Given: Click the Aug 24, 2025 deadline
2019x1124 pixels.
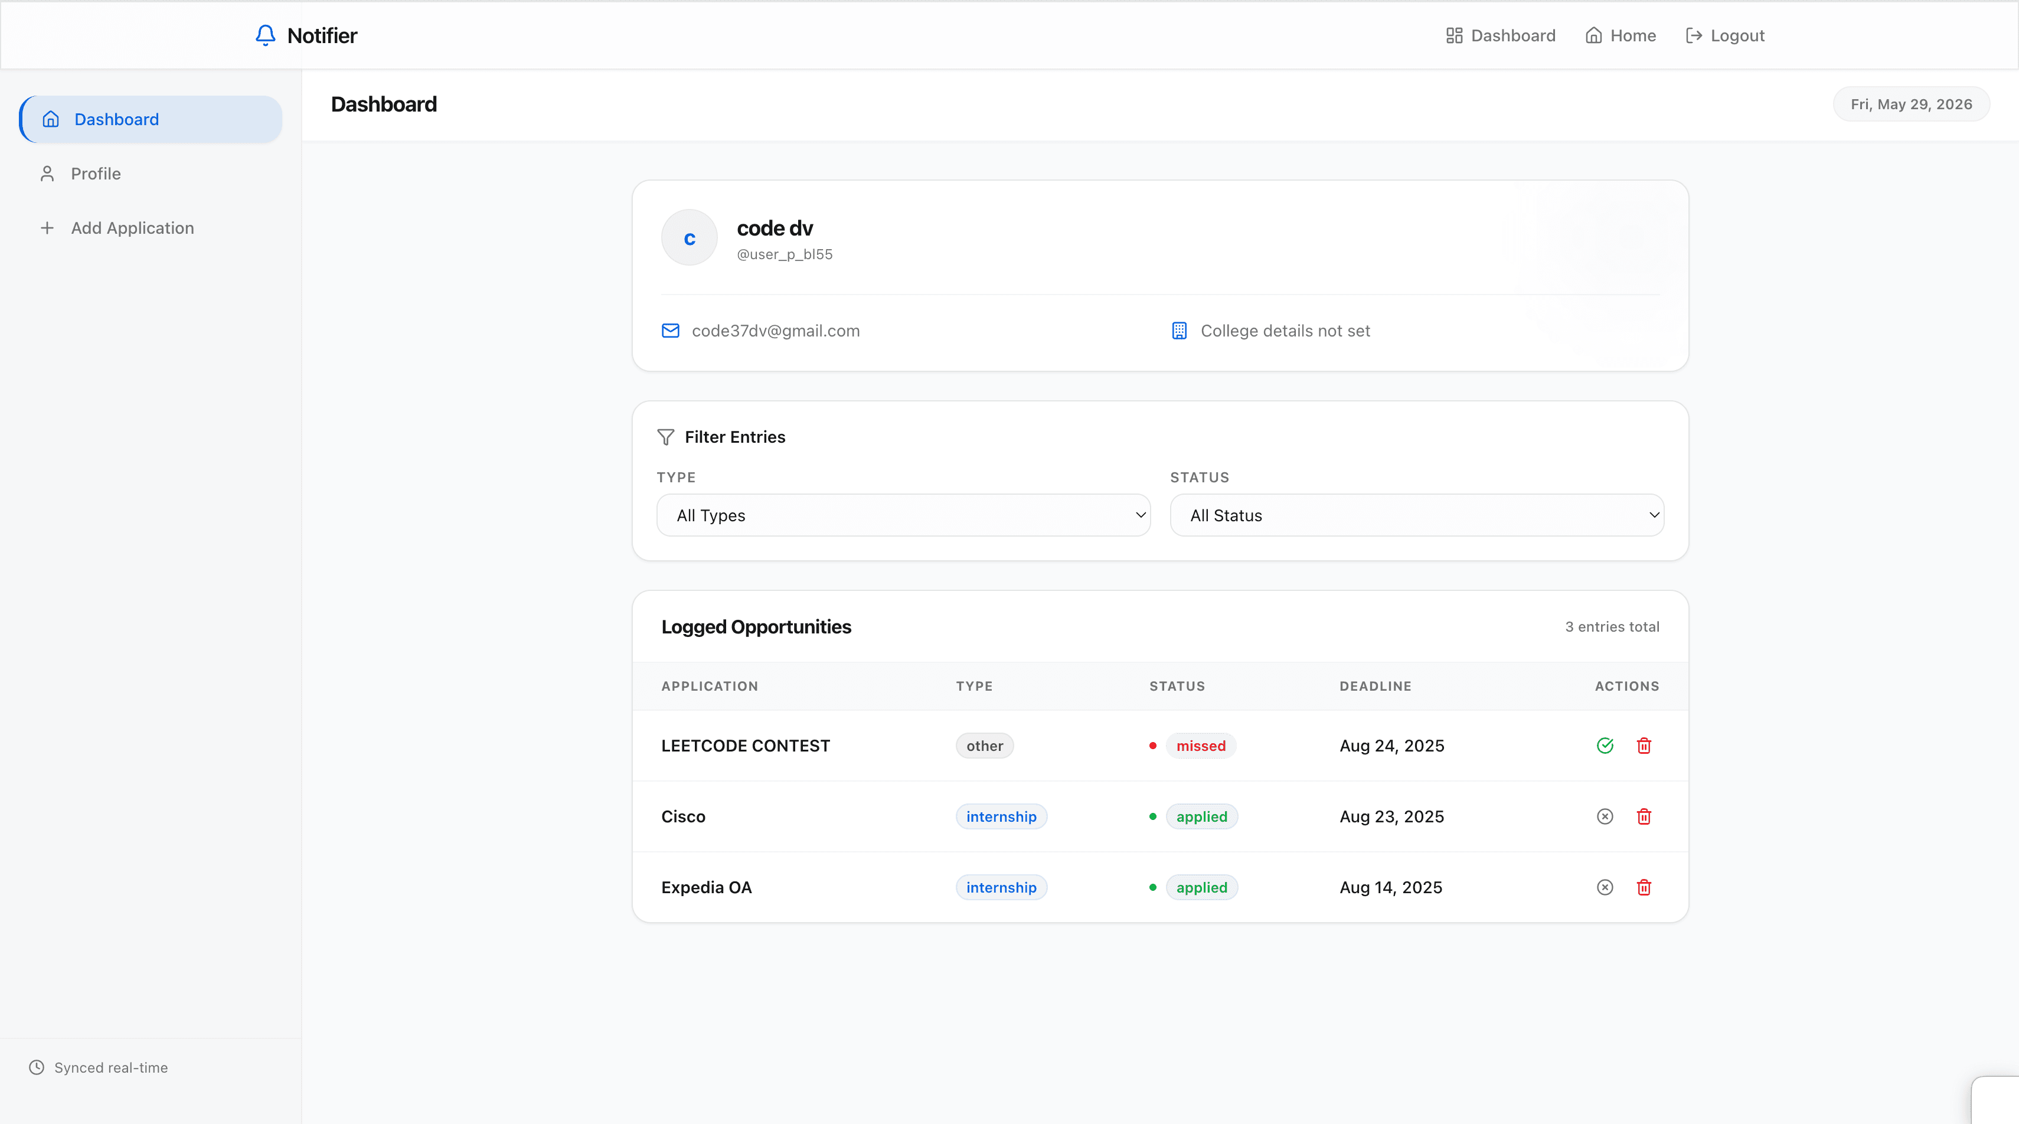Looking at the screenshot, I should tap(1392, 746).
